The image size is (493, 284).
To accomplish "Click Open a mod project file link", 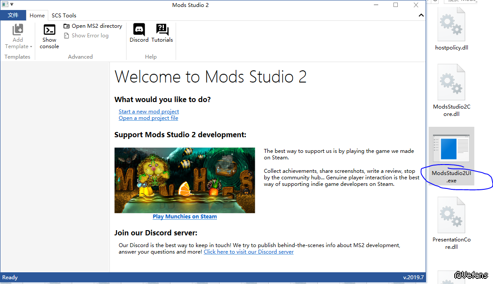I will point(148,118).
